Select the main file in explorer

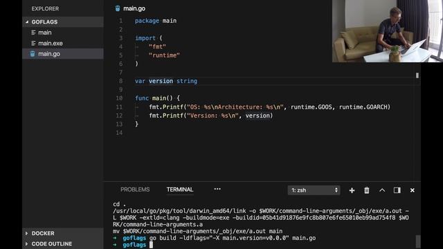pyautogui.click(x=63, y=33)
